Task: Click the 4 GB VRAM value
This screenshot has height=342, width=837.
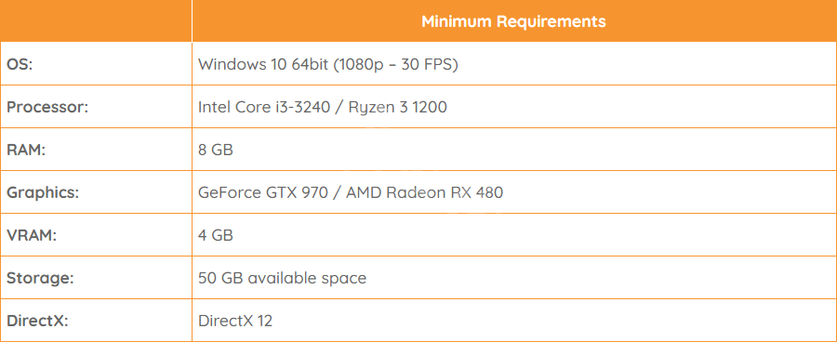Action: [216, 235]
